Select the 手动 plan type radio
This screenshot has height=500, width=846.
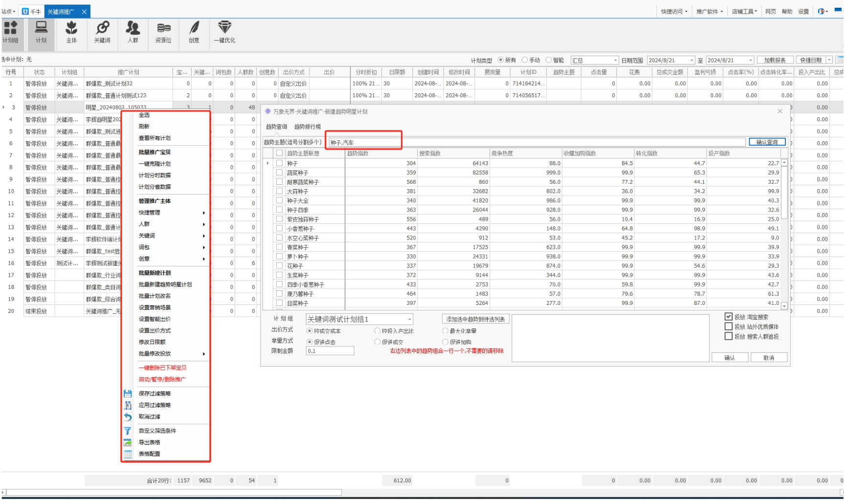(x=524, y=60)
